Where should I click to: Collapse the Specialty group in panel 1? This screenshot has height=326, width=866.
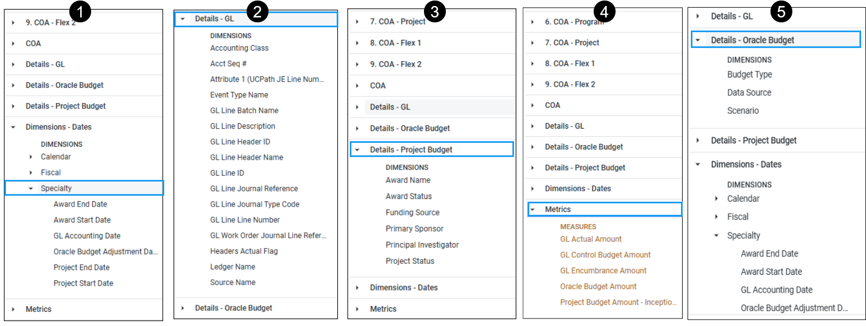[x=31, y=189]
